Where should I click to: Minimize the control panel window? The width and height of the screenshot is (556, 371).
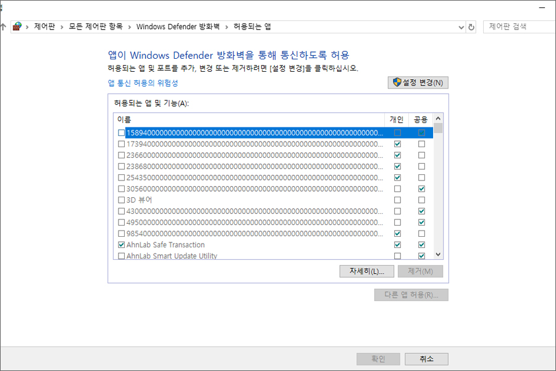tap(542, 7)
